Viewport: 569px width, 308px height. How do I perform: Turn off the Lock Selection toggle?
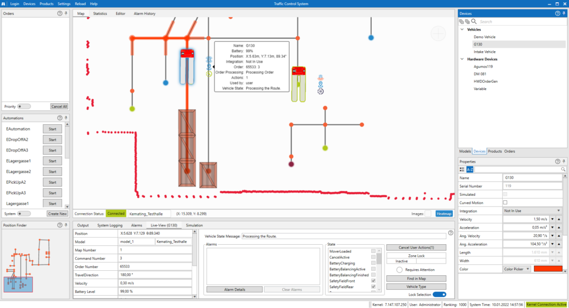pos(439,295)
